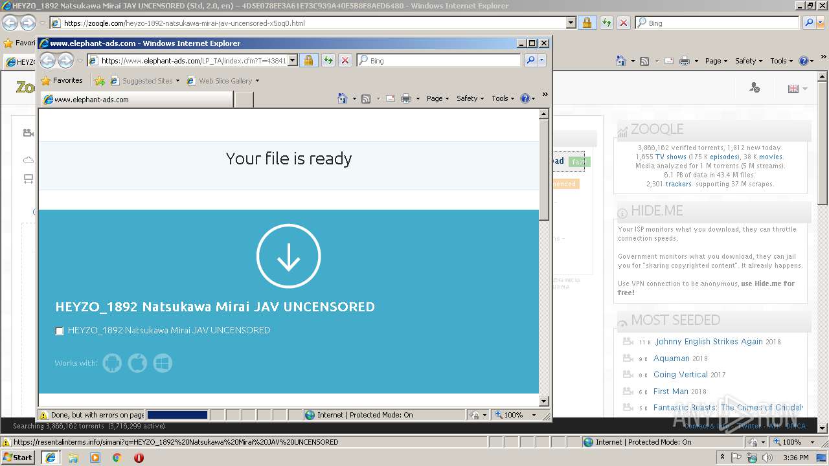The width and height of the screenshot is (829, 466).
Task: Open popup Safety menu
Action: coord(470,98)
